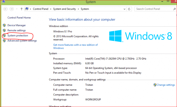This screenshot has width=177, height=107.
Task: Click the '© 2013 Microsoft Corporation' copyright text
Action: 76,38
